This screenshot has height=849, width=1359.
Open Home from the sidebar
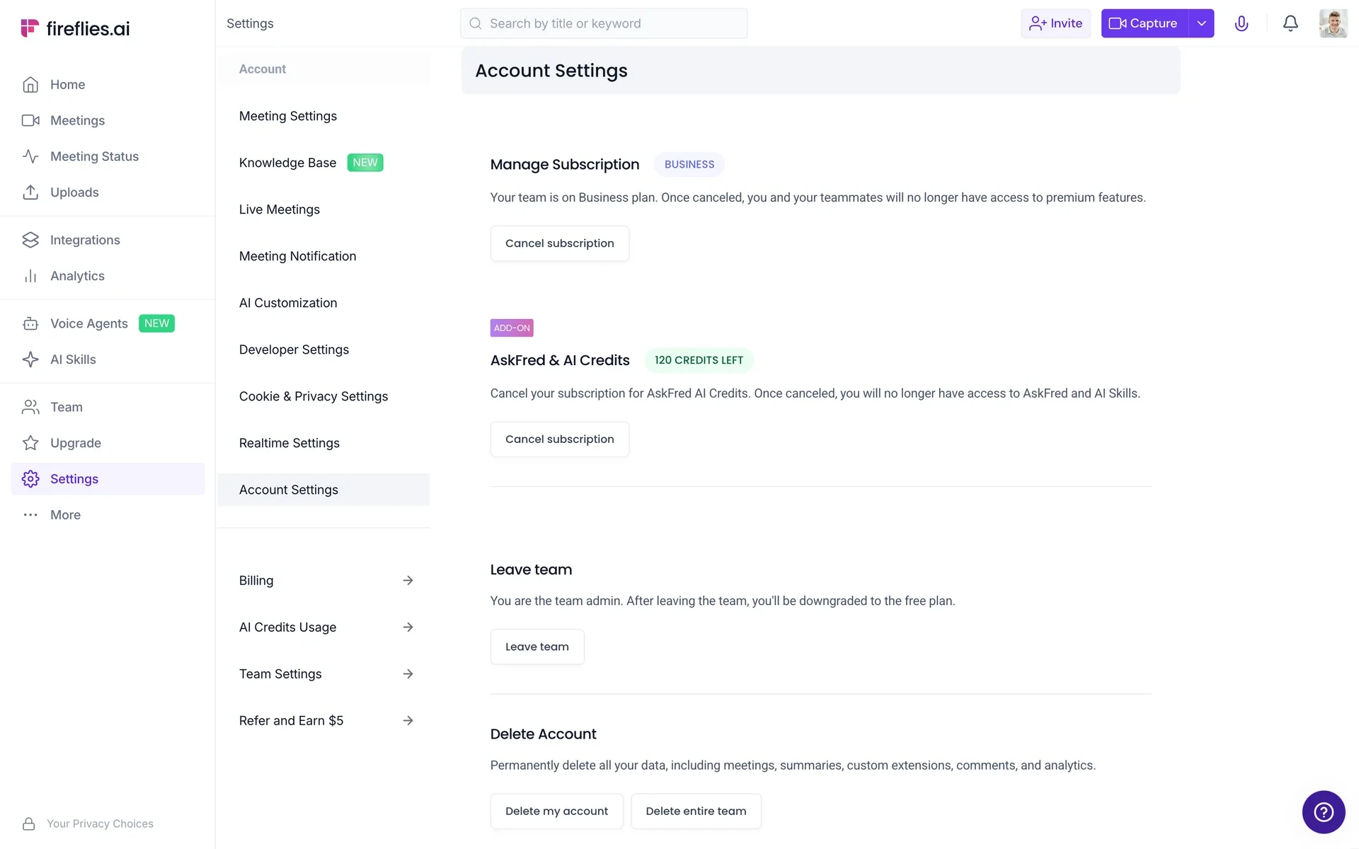point(67,84)
